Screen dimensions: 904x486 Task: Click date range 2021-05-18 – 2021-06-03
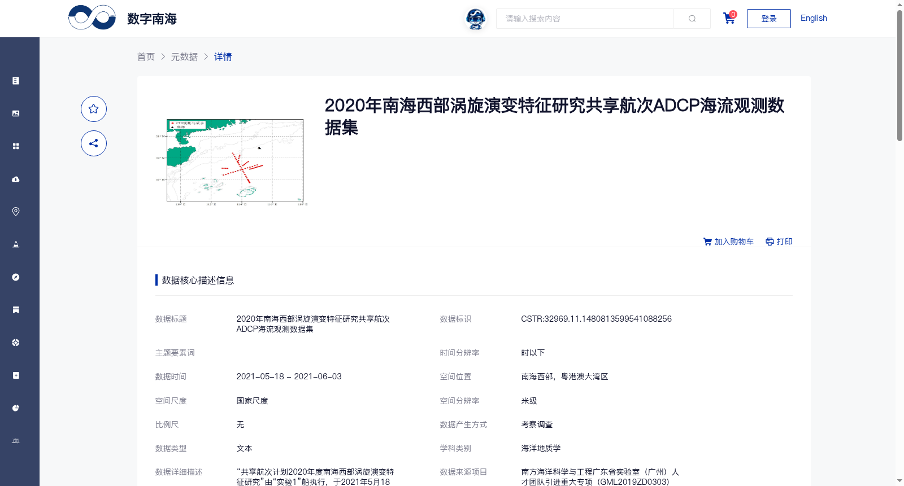click(289, 376)
